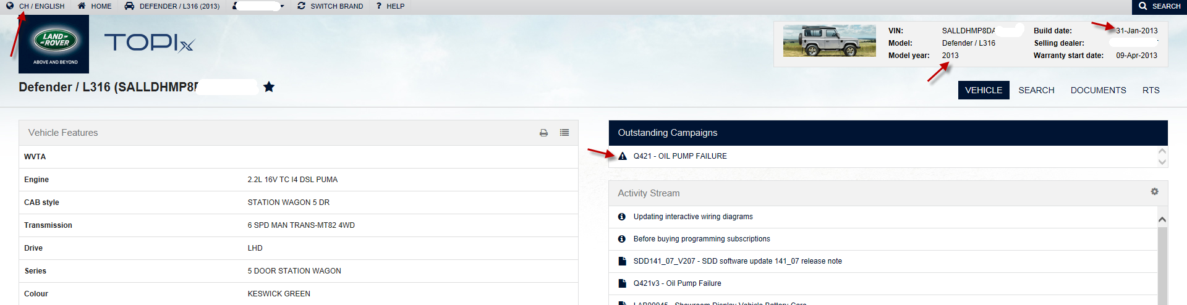Click the list view icon in Vehicle Features
Viewport: 1187px width, 305px height.
click(564, 133)
